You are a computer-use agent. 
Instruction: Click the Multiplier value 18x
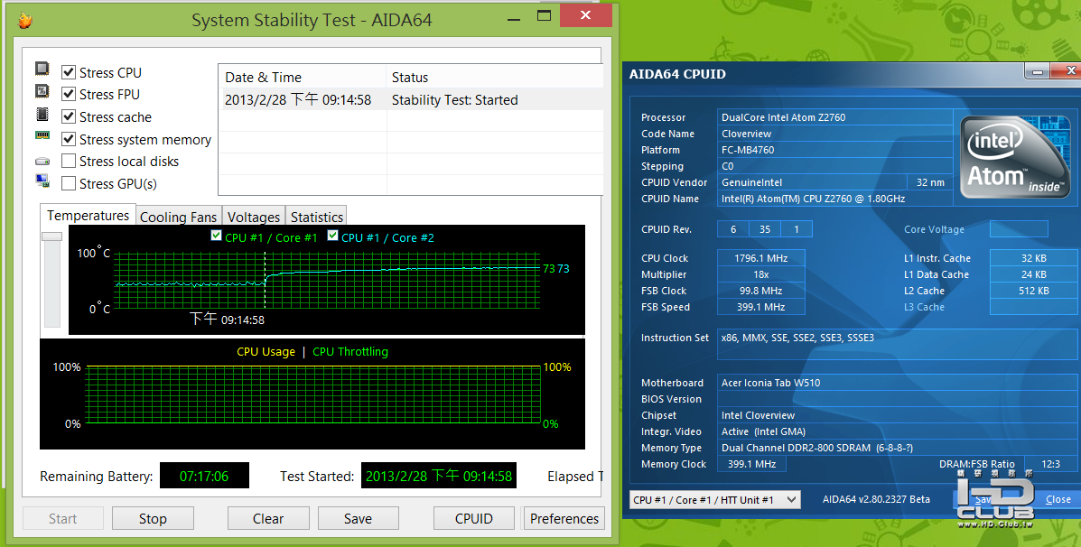point(760,274)
